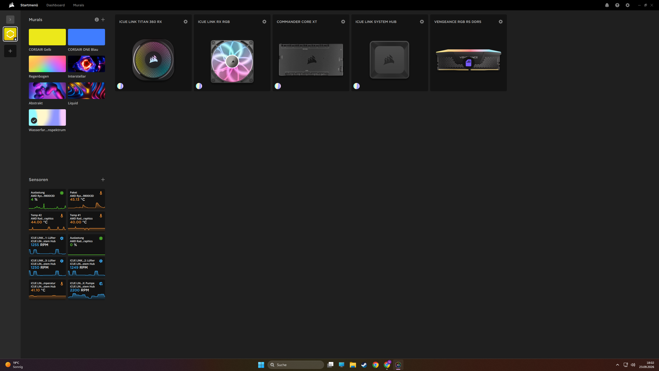Open the Temp #2 AMD Radeon sensor tile
Image resolution: width=659 pixels, height=371 pixels.
tap(47, 222)
